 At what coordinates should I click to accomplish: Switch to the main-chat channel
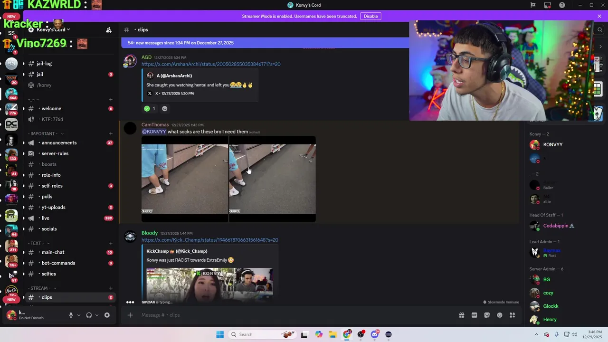(69, 252)
